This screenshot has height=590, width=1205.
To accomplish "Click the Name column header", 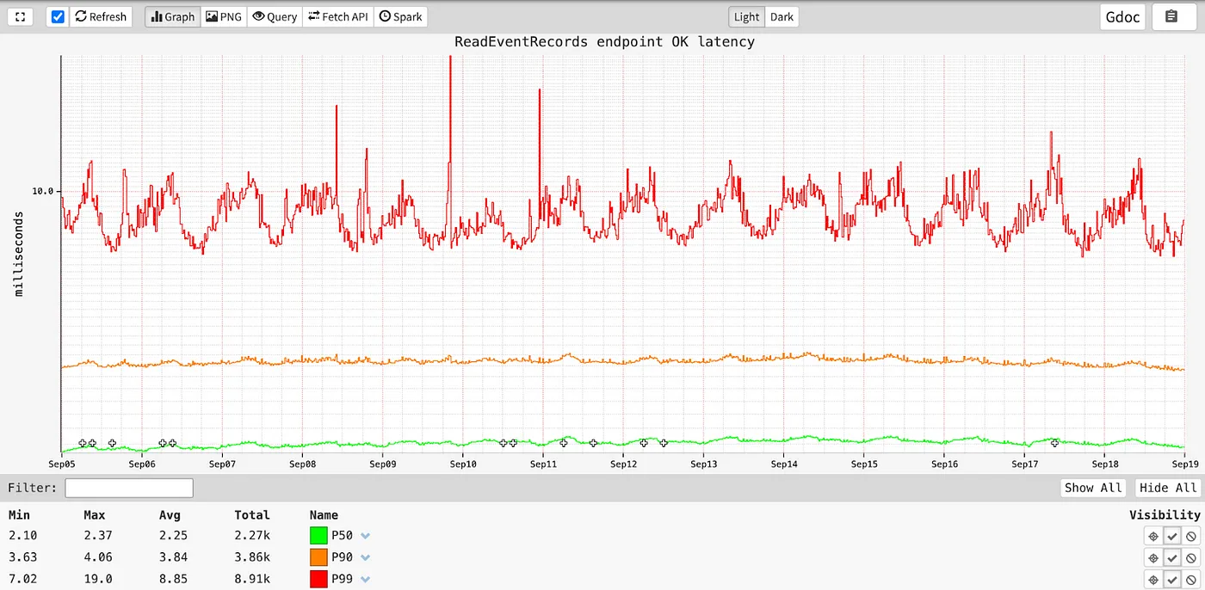I will [x=324, y=515].
